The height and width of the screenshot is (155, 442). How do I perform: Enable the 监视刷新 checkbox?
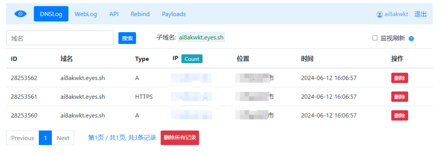(x=375, y=38)
